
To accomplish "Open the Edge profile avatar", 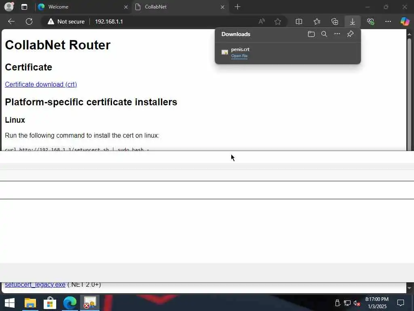I will [x=9, y=6].
